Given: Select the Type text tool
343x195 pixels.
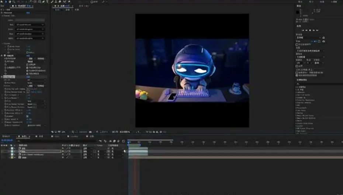Looking at the screenshot, I should pyautogui.click(x=47, y=2).
